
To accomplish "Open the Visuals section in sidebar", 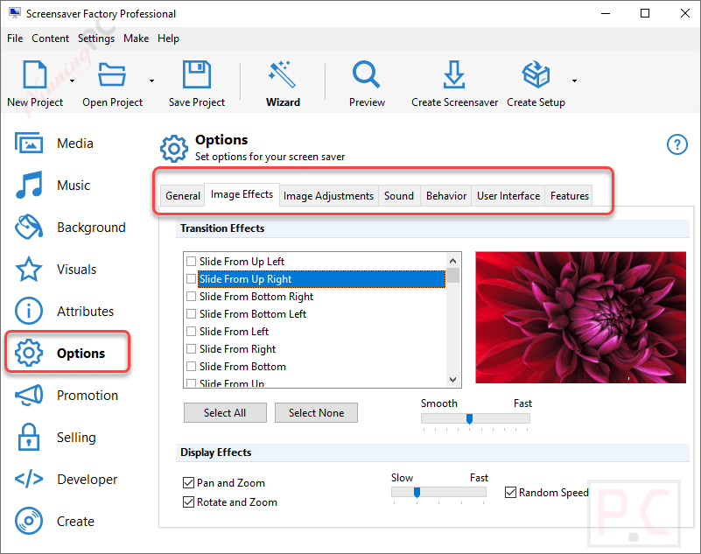I will (55, 270).
